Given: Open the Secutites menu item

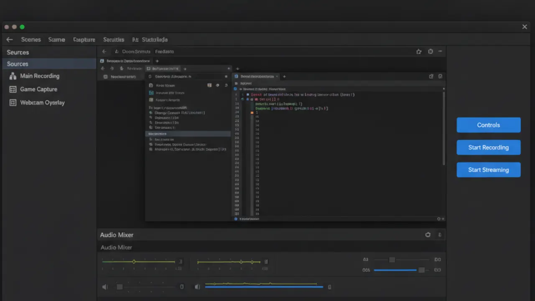Looking at the screenshot, I should click(113, 40).
